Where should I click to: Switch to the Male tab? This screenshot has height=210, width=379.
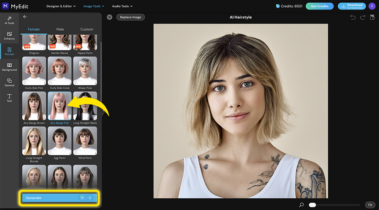(x=60, y=29)
